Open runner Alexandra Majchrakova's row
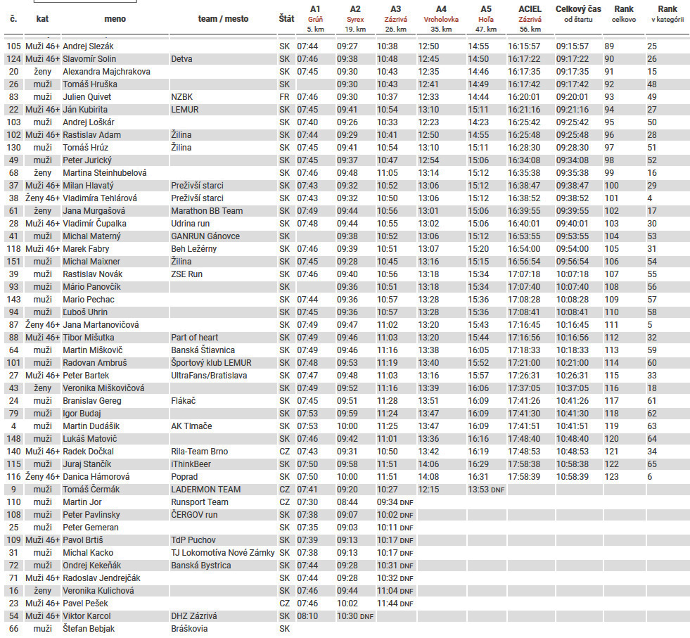 tap(106, 72)
